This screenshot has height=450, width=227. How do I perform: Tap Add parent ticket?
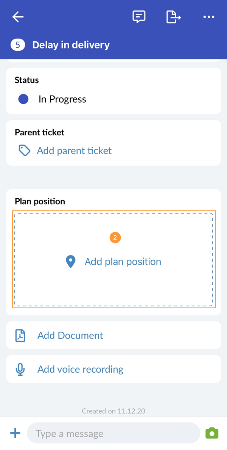point(74,151)
